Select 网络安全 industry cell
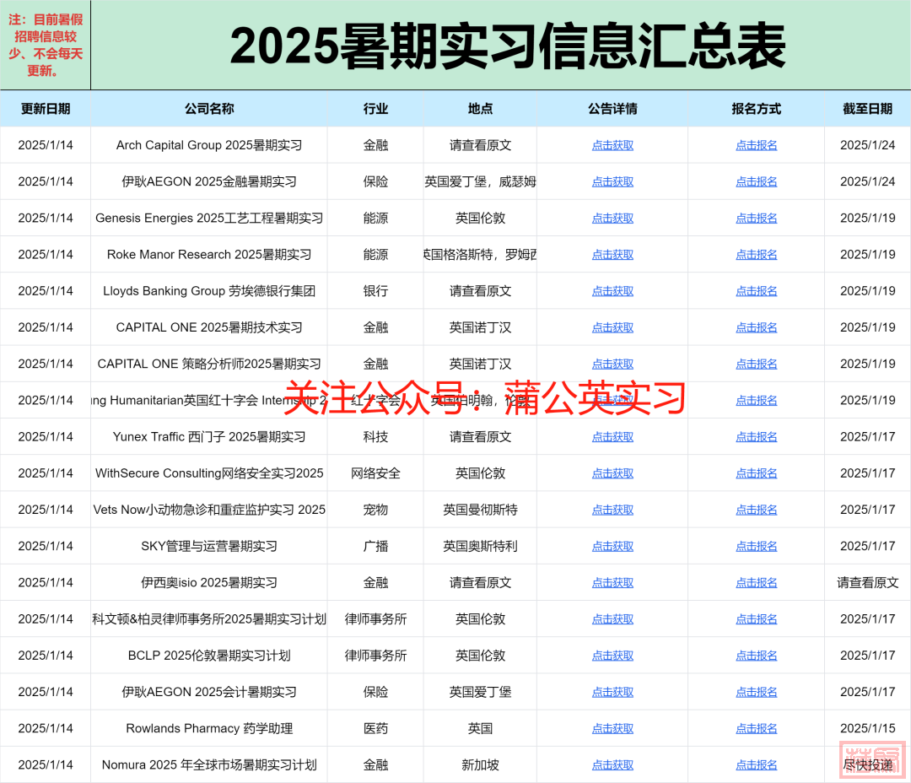 (x=375, y=473)
